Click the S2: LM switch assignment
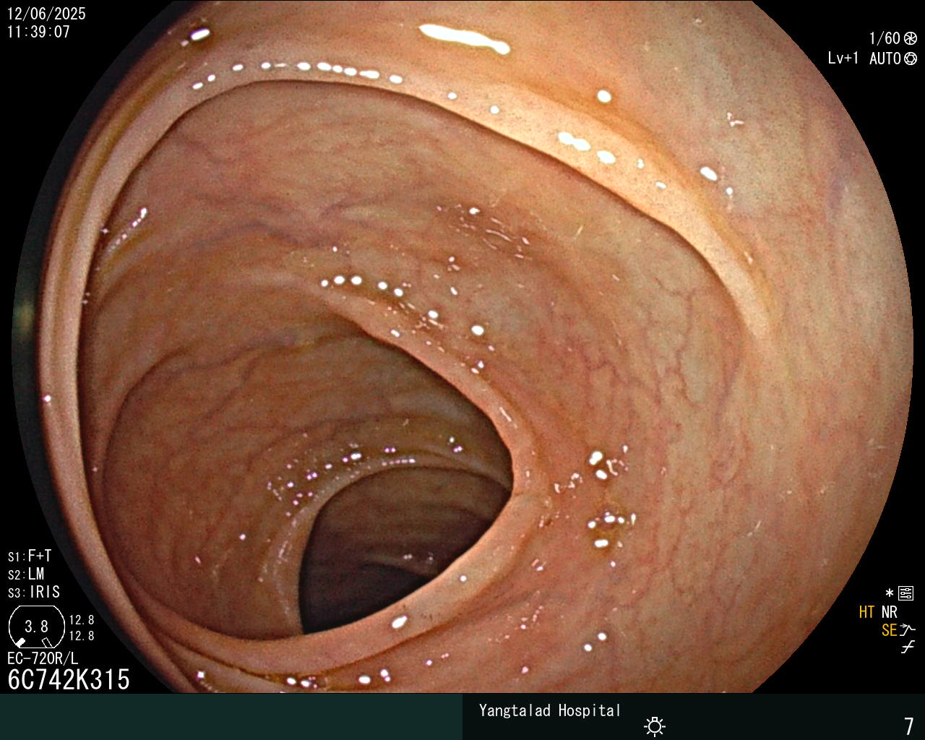Image resolution: width=925 pixels, height=740 pixels. (x=26, y=575)
